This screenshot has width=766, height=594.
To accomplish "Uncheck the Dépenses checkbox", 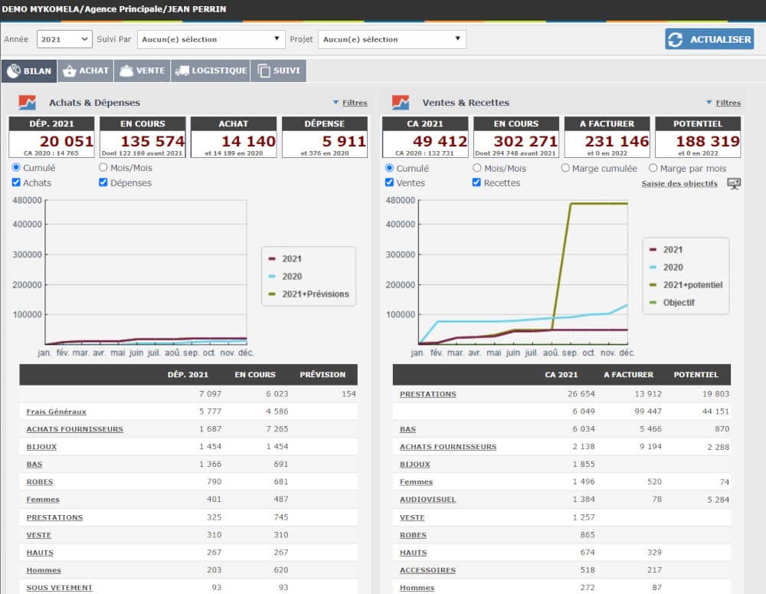I will pos(103,182).
